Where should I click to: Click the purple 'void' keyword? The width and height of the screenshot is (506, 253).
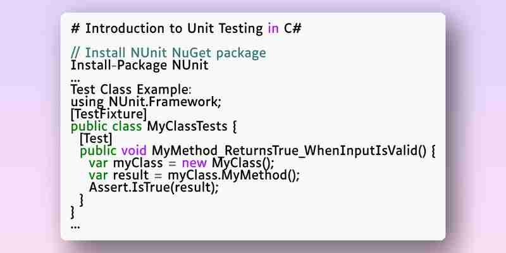134,151
